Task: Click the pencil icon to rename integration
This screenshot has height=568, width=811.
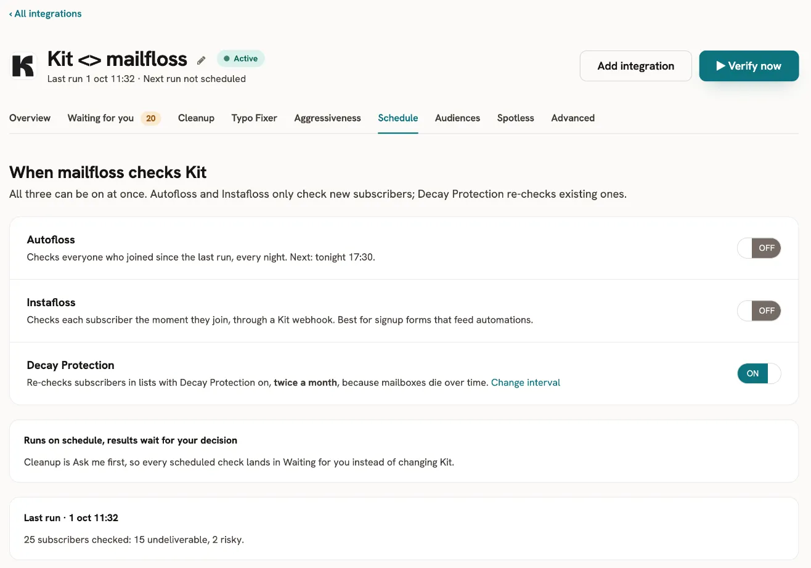Action: click(202, 60)
